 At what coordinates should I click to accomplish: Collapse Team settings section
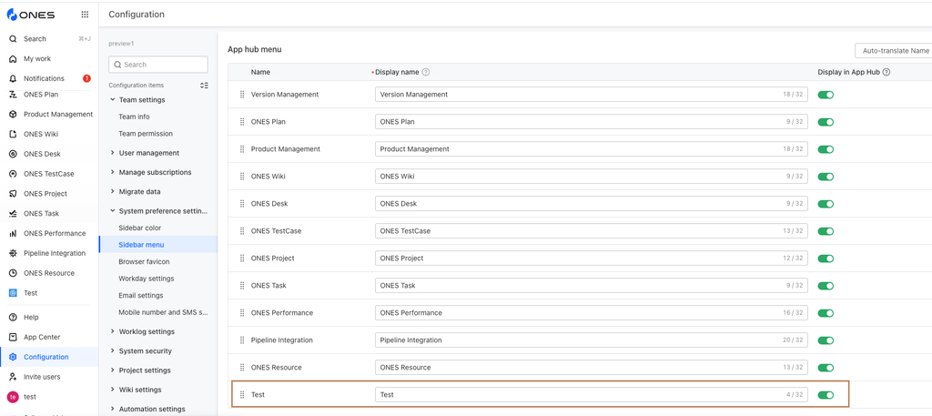[112, 100]
